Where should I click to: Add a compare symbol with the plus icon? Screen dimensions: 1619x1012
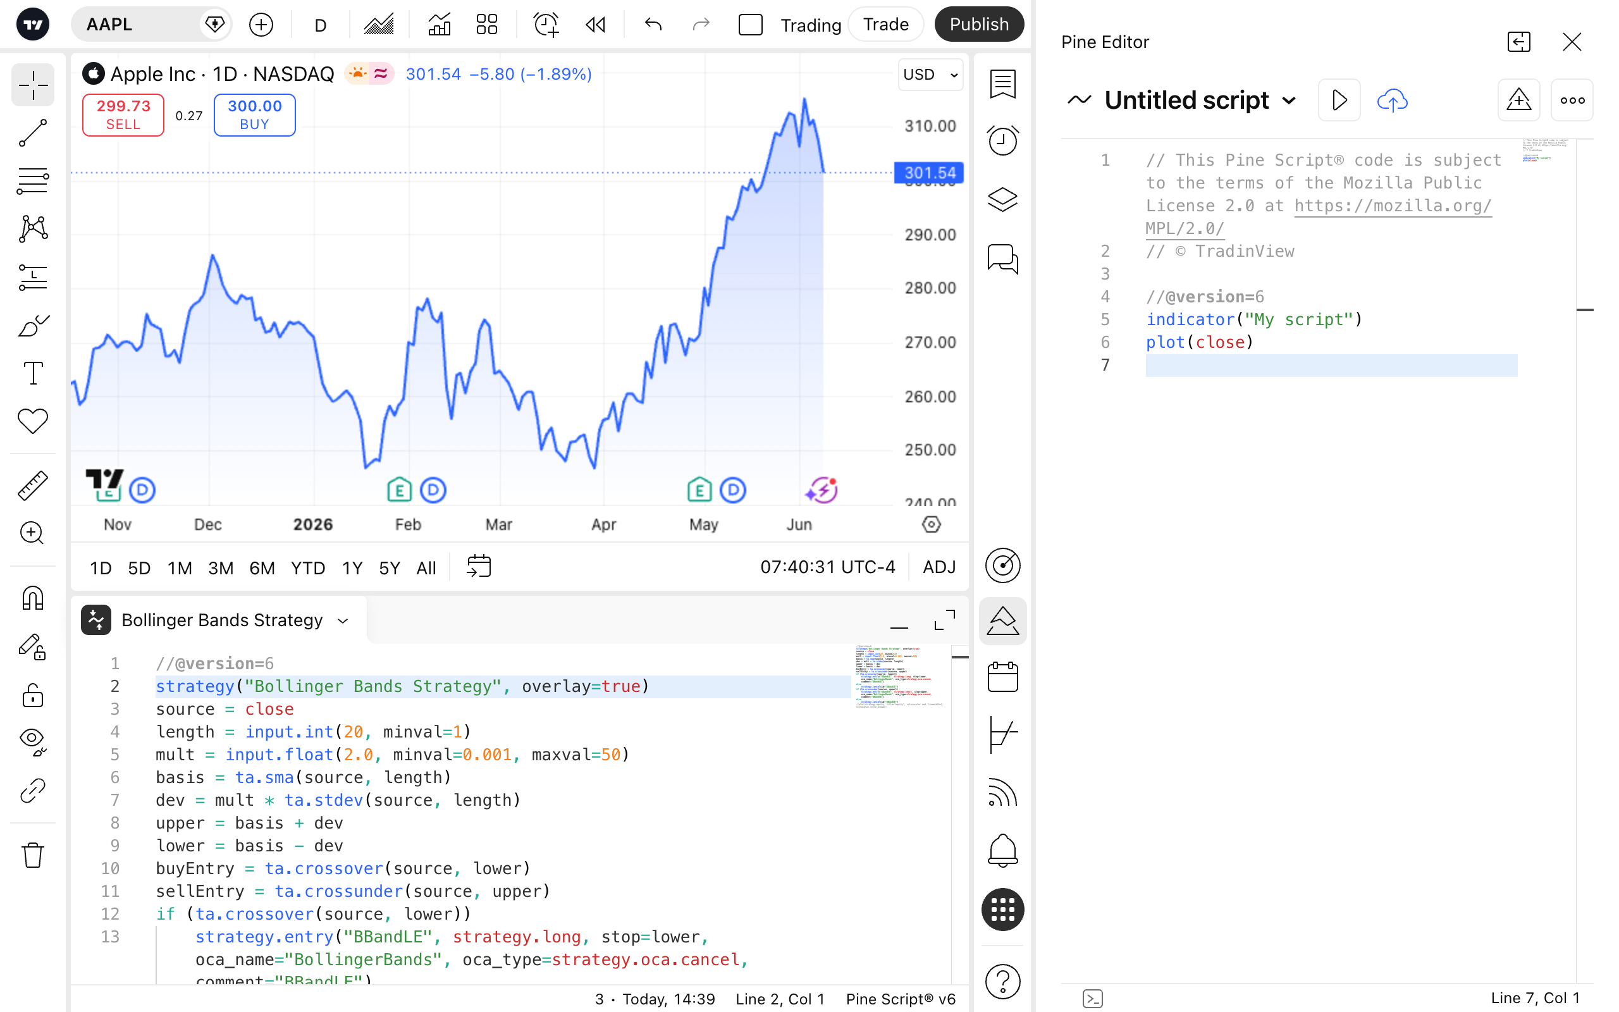point(261,25)
